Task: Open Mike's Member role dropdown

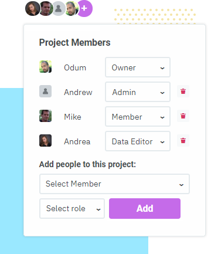Action: click(138, 117)
